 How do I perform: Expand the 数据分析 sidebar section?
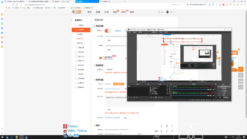(88, 61)
